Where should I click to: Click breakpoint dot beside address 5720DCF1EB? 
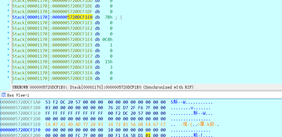click(x=8, y=78)
